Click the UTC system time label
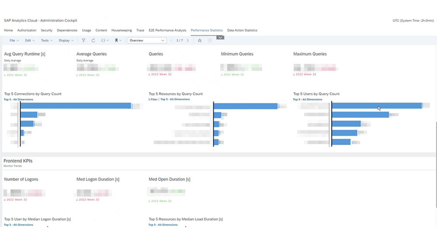 (x=413, y=21)
